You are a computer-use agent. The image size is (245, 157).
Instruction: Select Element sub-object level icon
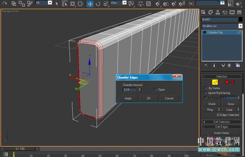click(233, 82)
